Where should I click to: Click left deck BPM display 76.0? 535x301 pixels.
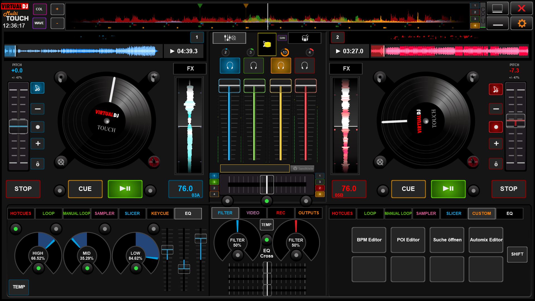point(185,189)
